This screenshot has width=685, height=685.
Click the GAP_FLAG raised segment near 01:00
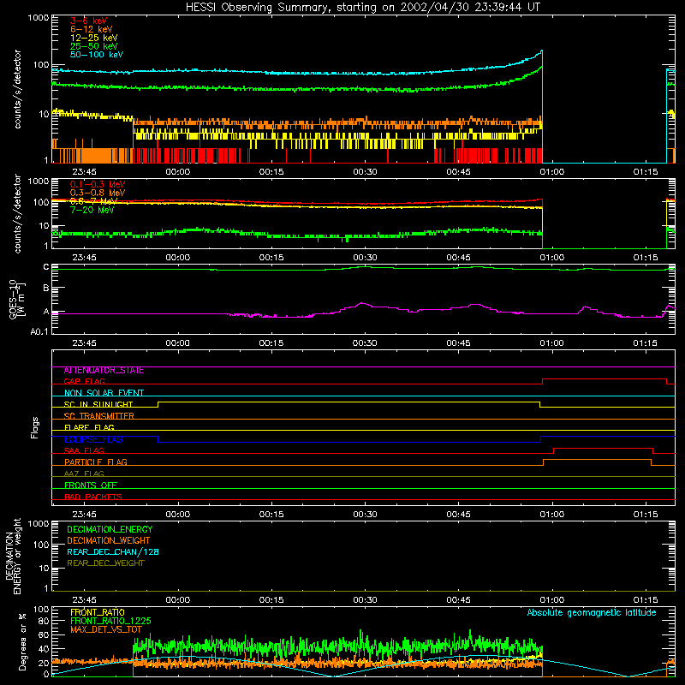[x=605, y=379]
